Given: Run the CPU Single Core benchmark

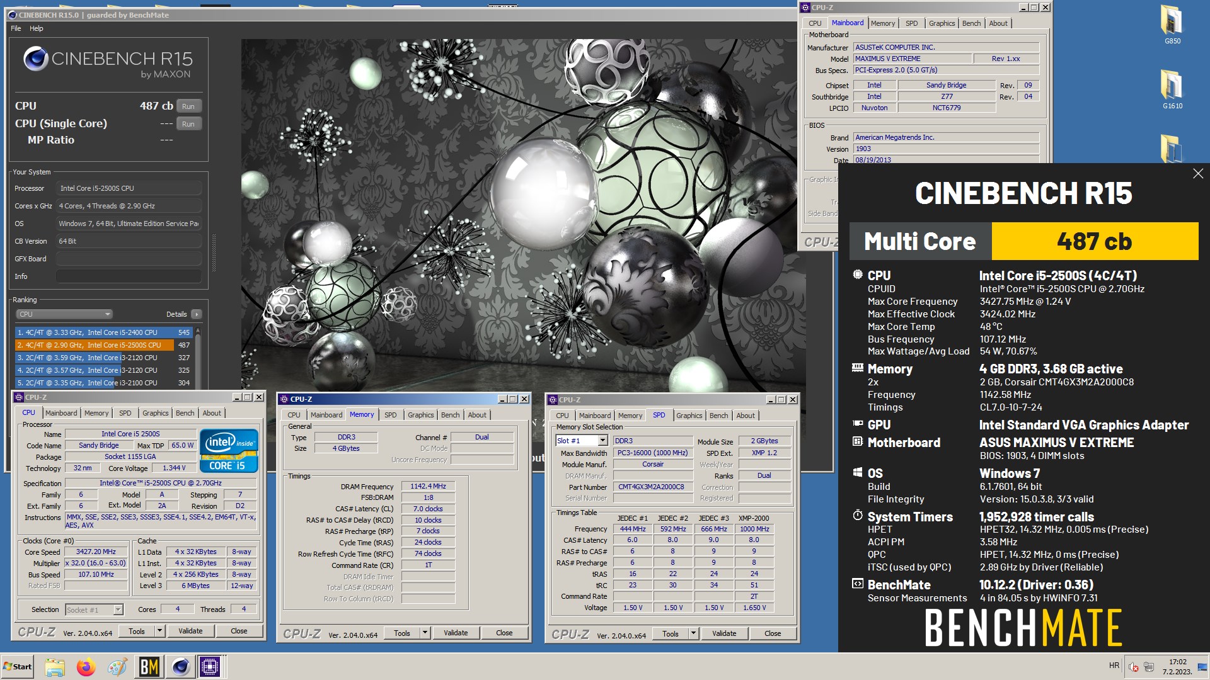Looking at the screenshot, I should point(188,124).
